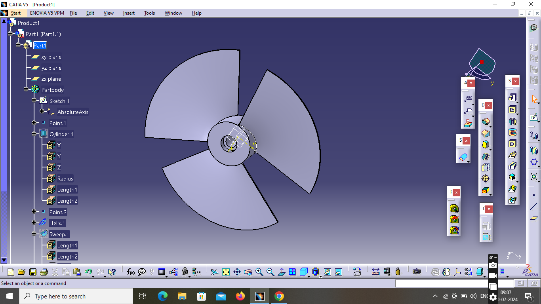Click the Type here to search box

(x=76, y=296)
